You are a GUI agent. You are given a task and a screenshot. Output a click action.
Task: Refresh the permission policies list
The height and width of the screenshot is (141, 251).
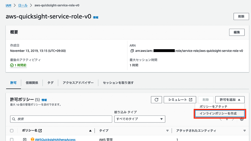pos(156,100)
